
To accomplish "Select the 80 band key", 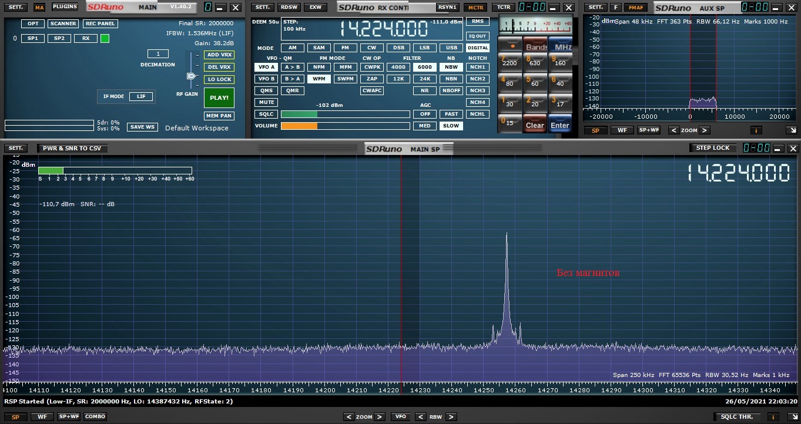I will coord(510,83).
